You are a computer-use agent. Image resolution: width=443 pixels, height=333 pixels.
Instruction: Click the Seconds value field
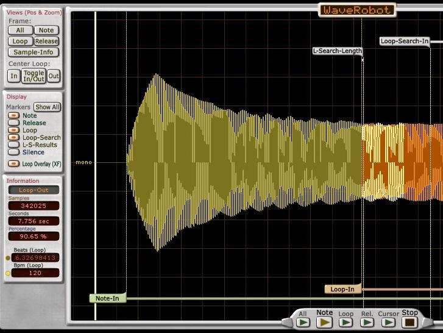[x=34, y=221]
